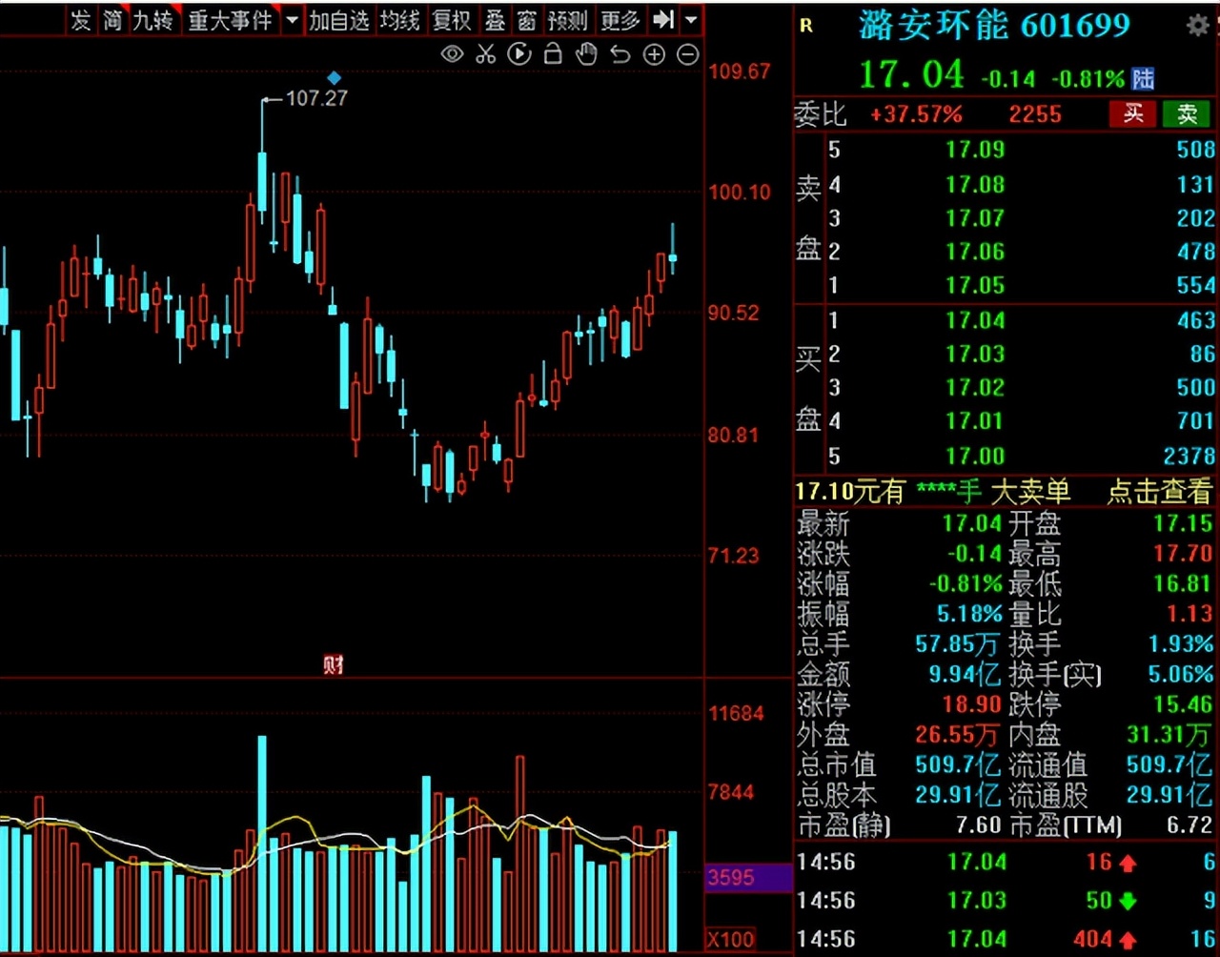Click the 总手 value 57.85万

pos(958,644)
